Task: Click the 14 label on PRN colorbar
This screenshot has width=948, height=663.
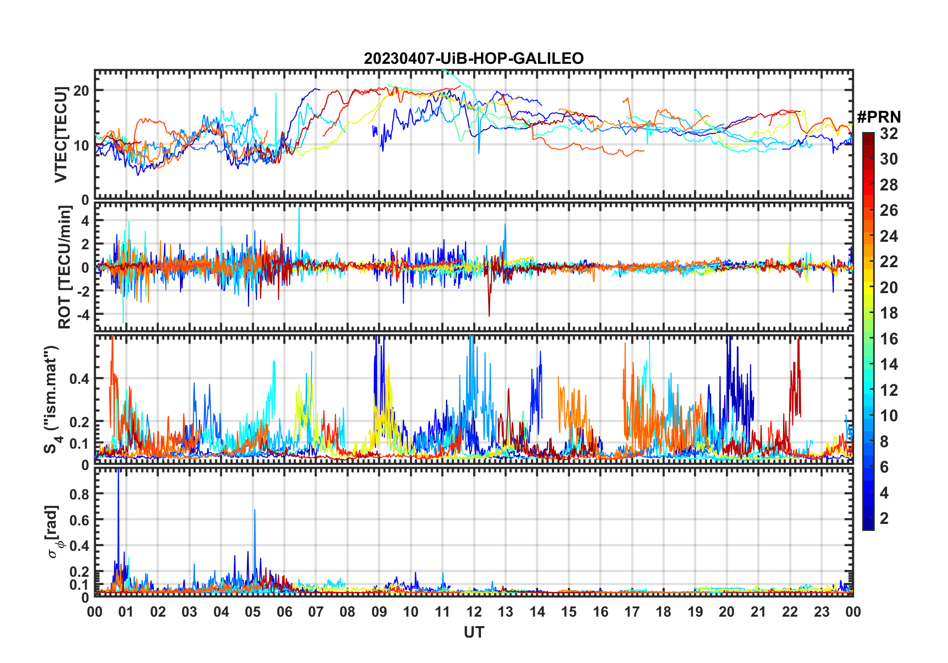Action: (x=889, y=364)
